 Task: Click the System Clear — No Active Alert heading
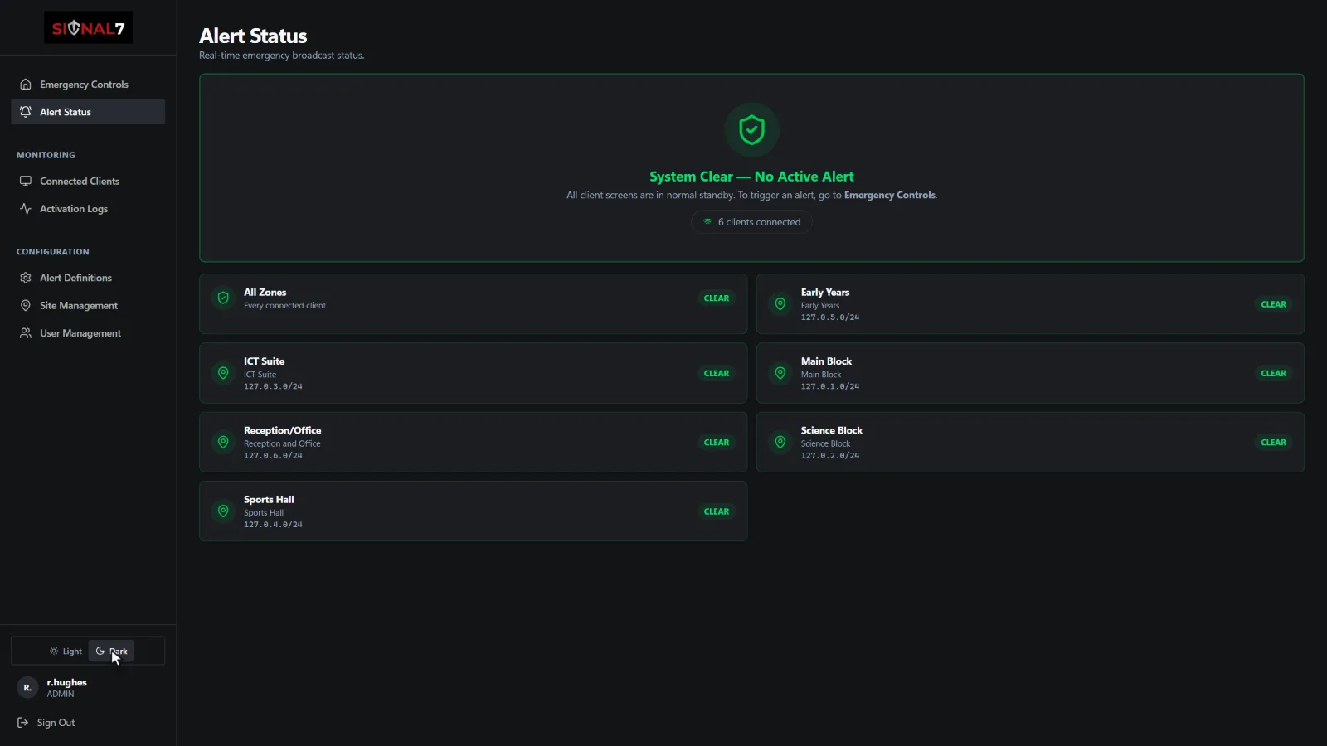(x=751, y=177)
